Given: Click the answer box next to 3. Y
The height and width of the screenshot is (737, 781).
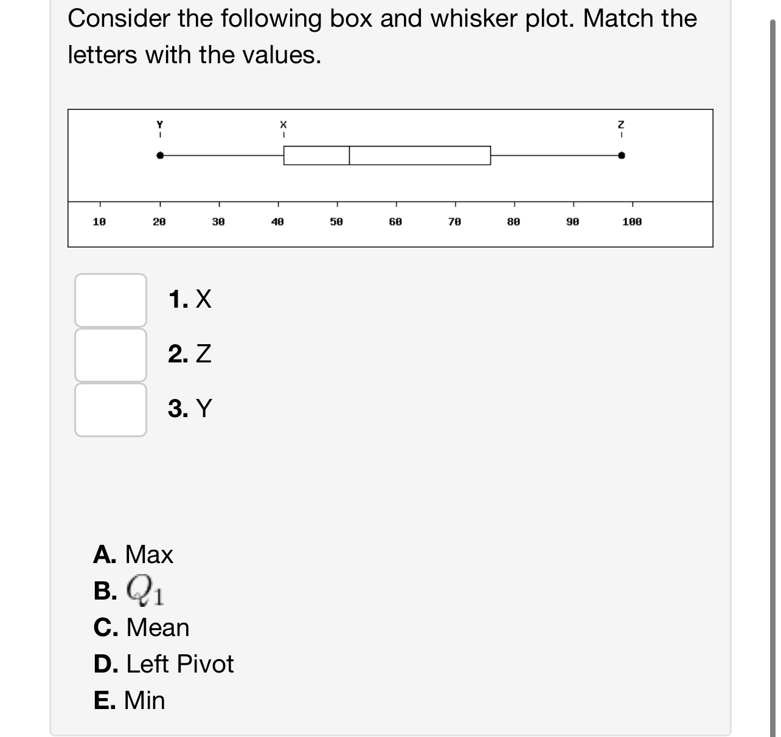Looking at the screenshot, I should (x=110, y=409).
